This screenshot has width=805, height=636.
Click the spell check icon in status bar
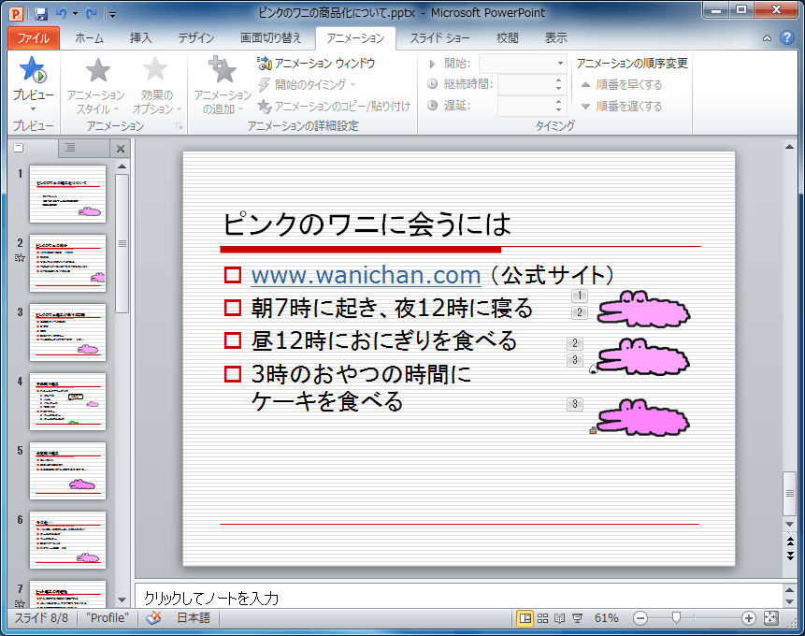153,618
